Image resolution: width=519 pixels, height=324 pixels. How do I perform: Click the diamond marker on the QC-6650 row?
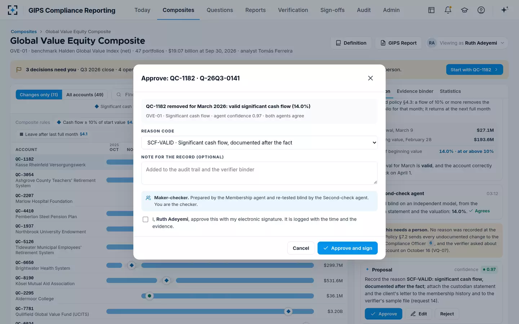tap(132, 265)
